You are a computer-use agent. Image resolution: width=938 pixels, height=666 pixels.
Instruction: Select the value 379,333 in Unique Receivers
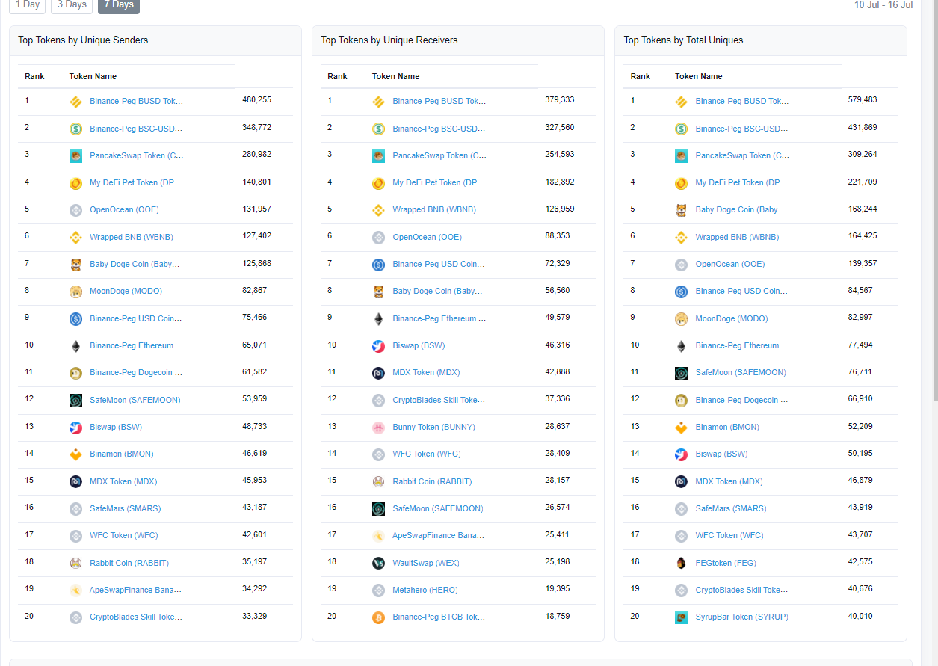(560, 99)
